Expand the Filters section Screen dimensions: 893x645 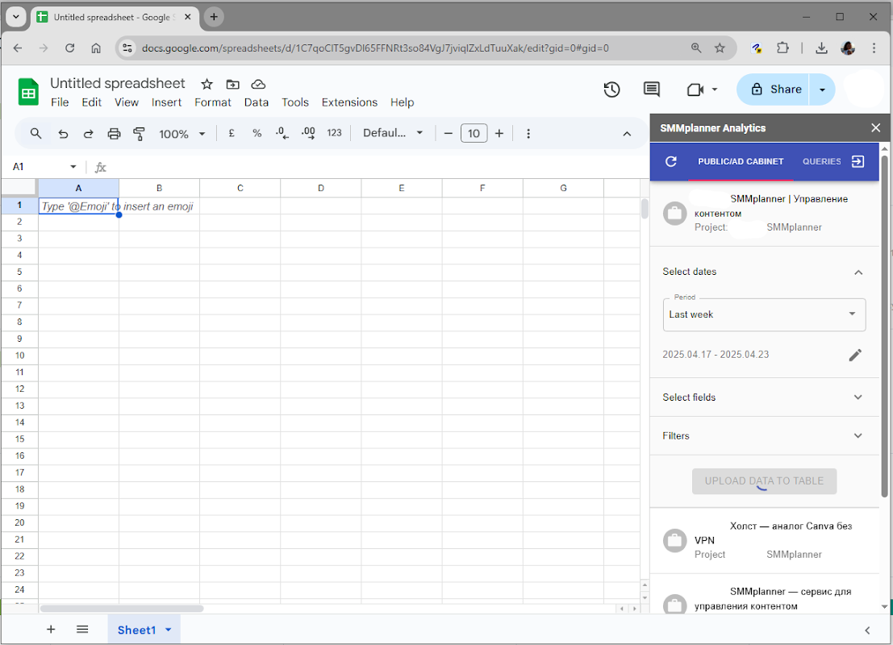[858, 436]
